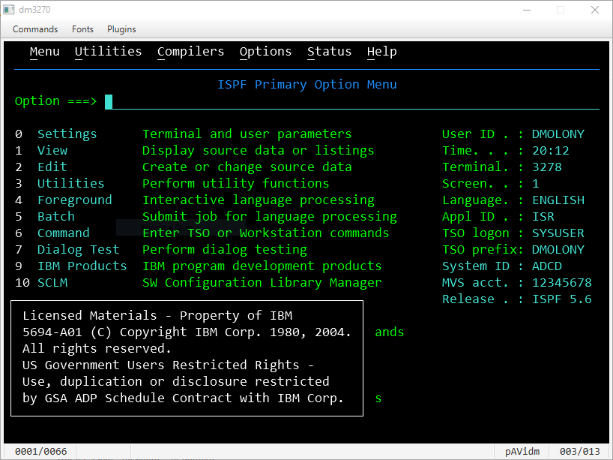The width and height of the screenshot is (613, 460).
Task: Click the Dialog Test option
Action: point(78,249)
